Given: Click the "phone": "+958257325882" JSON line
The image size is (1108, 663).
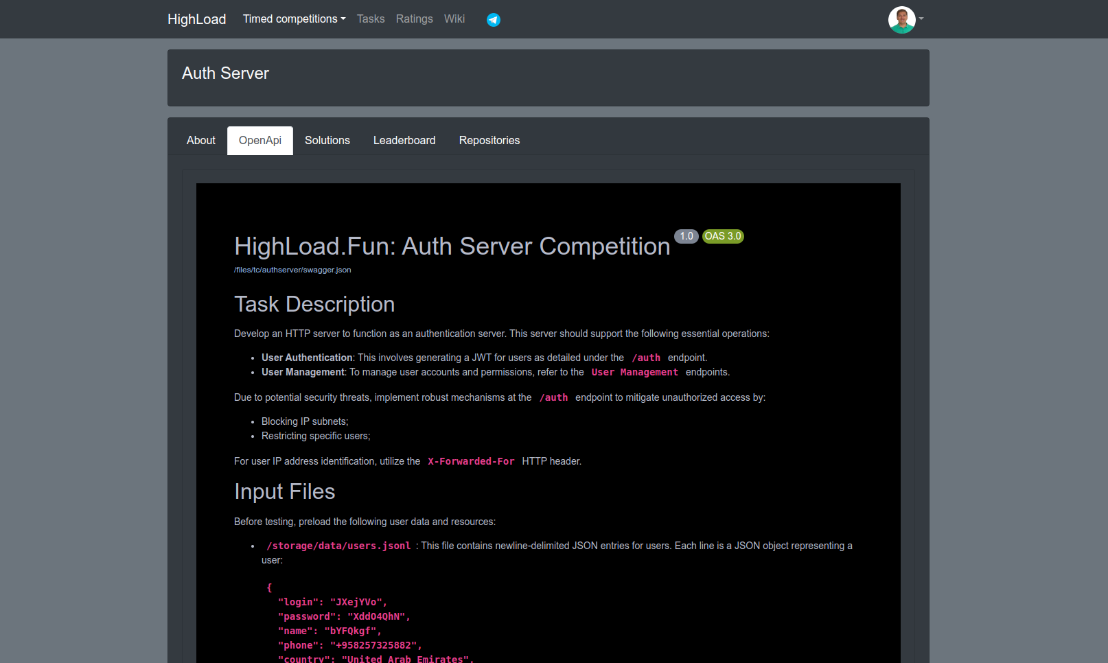Looking at the screenshot, I should (x=350, y=645).
